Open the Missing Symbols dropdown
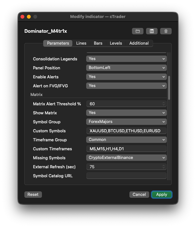This screenshot has height=228, width=196. tap(127, 158)
